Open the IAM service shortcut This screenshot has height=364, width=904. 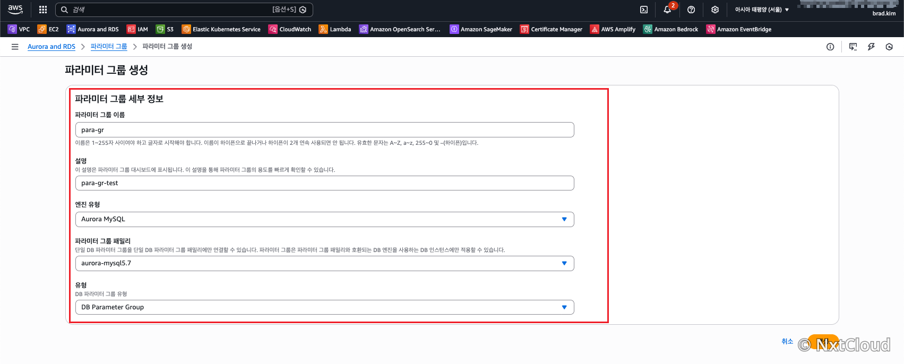pos(137,29)
